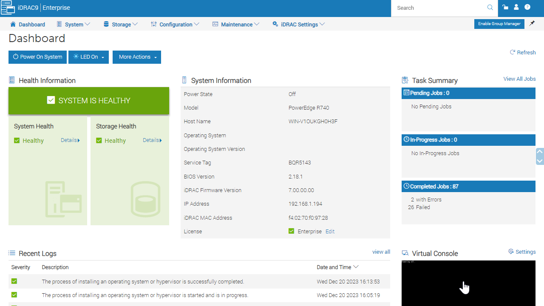Go to the Dashboard tab
The height and width of the screenshot is (306, 544).
[28, 24]
